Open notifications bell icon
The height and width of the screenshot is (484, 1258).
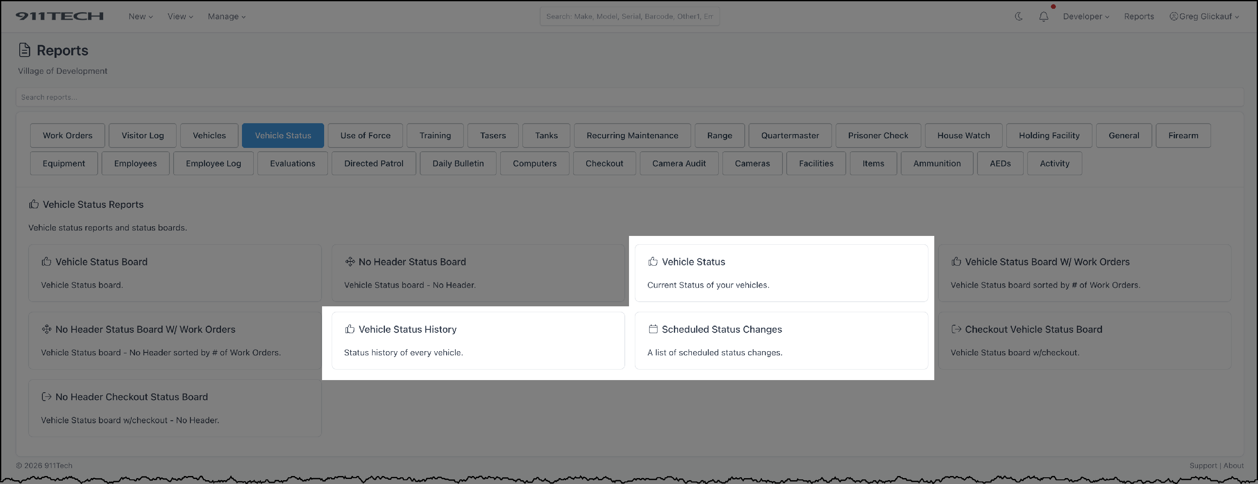[1044, 16]
